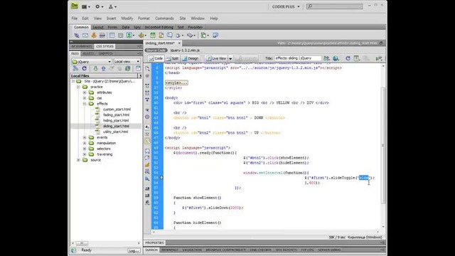Open the Live View options arrow

(230, 58)
